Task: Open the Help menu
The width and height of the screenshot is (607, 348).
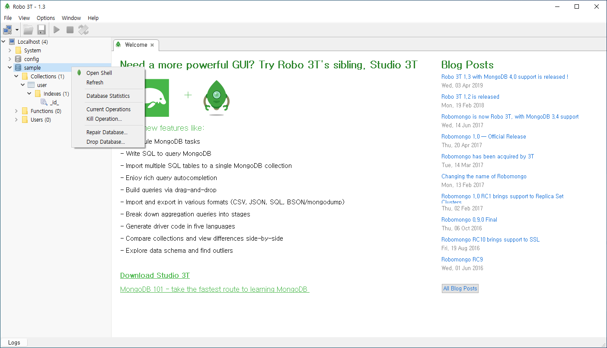Action: click(x=93, y=18)
